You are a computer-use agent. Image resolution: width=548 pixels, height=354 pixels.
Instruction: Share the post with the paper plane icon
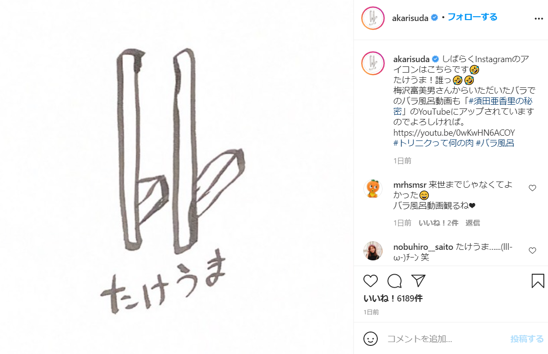click(x=418, y=281)
